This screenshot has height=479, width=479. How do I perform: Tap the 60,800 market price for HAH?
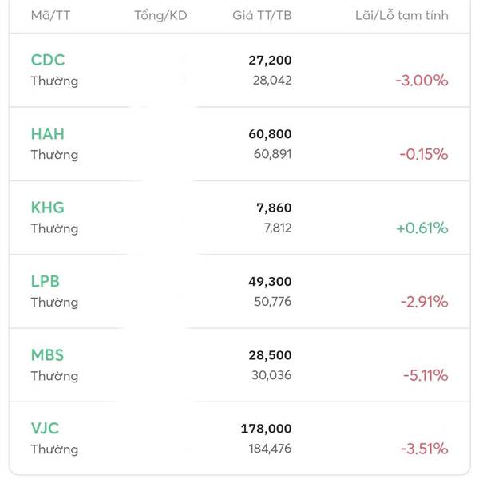coord(270,133)
